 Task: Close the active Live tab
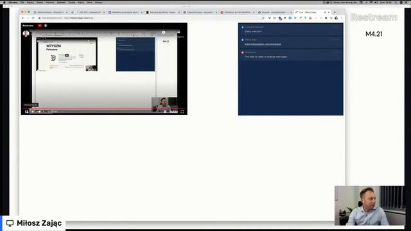(329, 12)
